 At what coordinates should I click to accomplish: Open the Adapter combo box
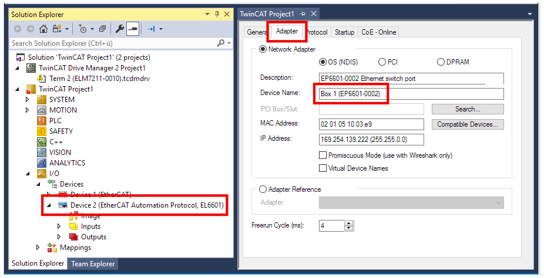click(411, 203)
